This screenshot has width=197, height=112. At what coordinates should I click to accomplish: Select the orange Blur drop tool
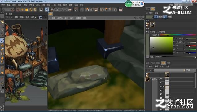[2, 58]
